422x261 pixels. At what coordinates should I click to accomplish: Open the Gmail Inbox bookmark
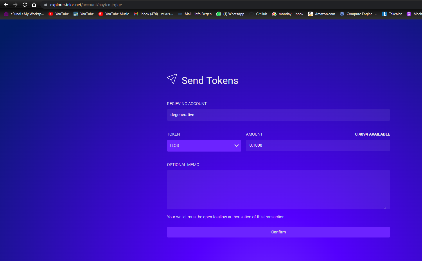point(153,14)
